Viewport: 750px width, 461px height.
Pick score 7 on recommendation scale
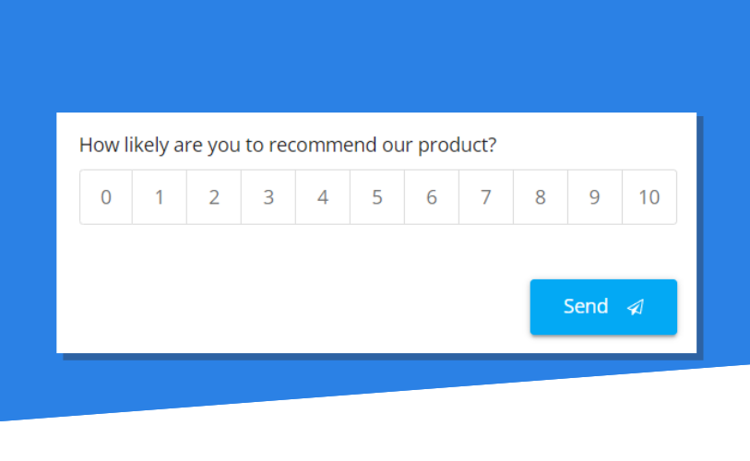pos(486,197)
